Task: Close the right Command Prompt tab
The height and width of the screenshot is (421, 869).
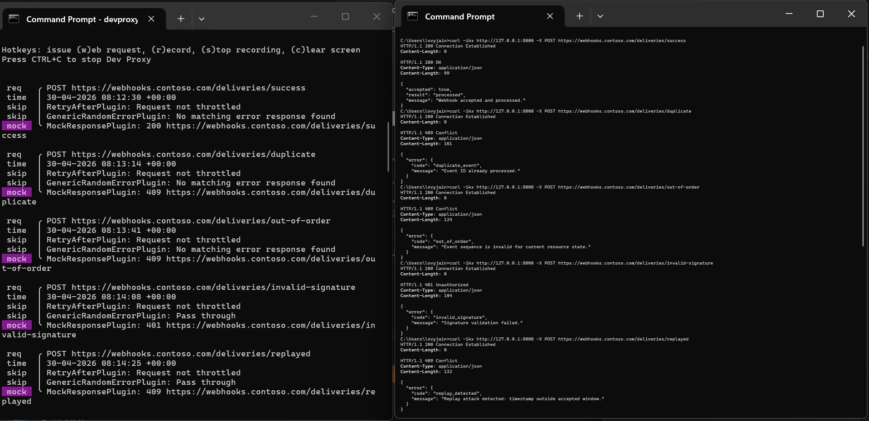Action: (x=550, y=16)
